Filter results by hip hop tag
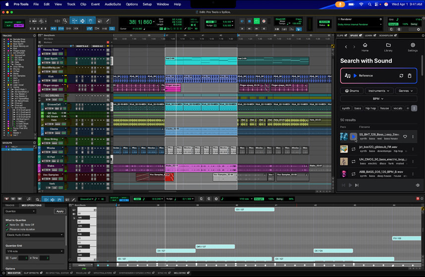The width and height of the screenshot is (425, 277). (371, 108)
